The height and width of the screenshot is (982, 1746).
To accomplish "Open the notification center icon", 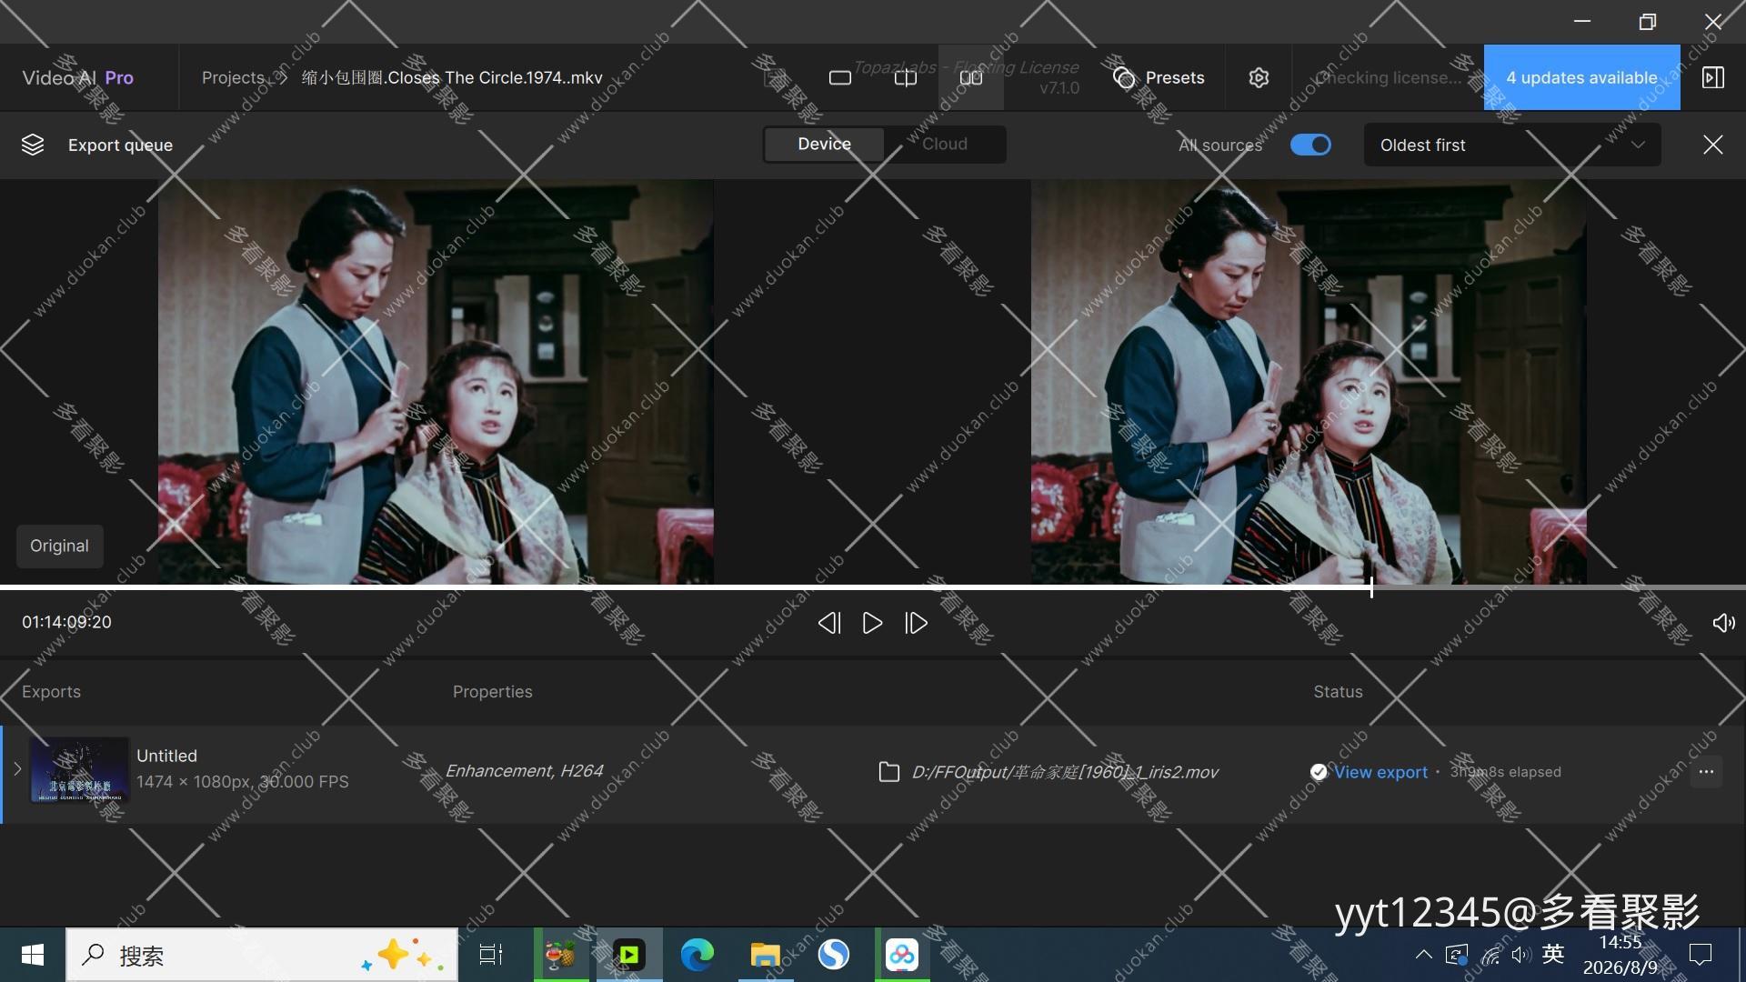I will tap(1700, 955).
